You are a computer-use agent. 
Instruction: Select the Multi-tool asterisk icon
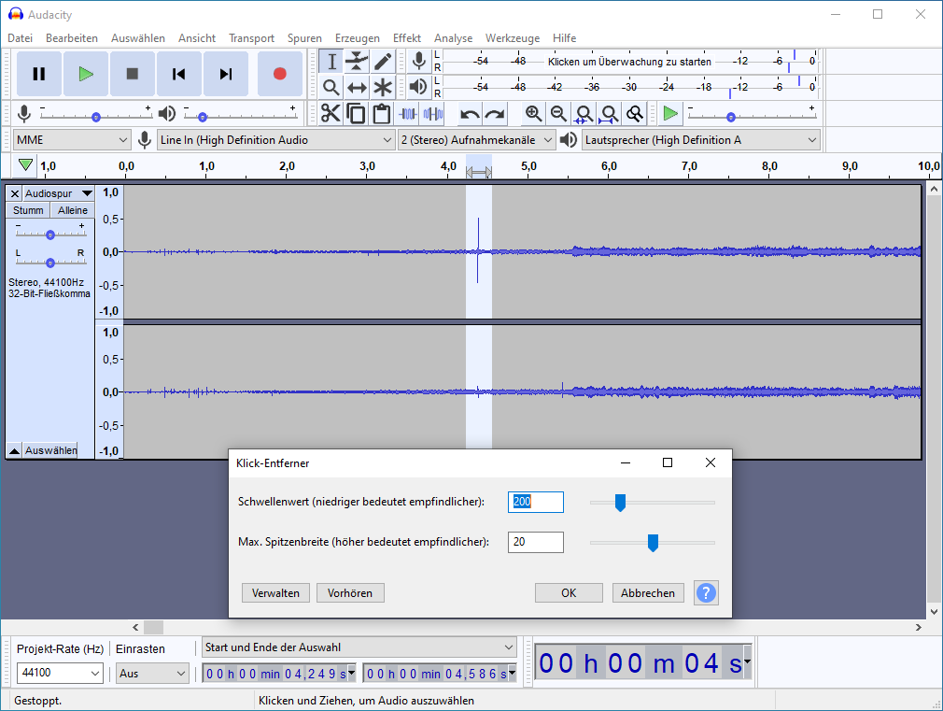(383, 88)
